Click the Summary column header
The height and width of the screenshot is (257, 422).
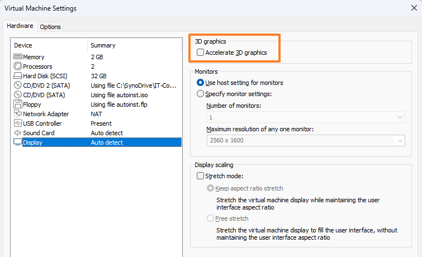tap(103, 45)
